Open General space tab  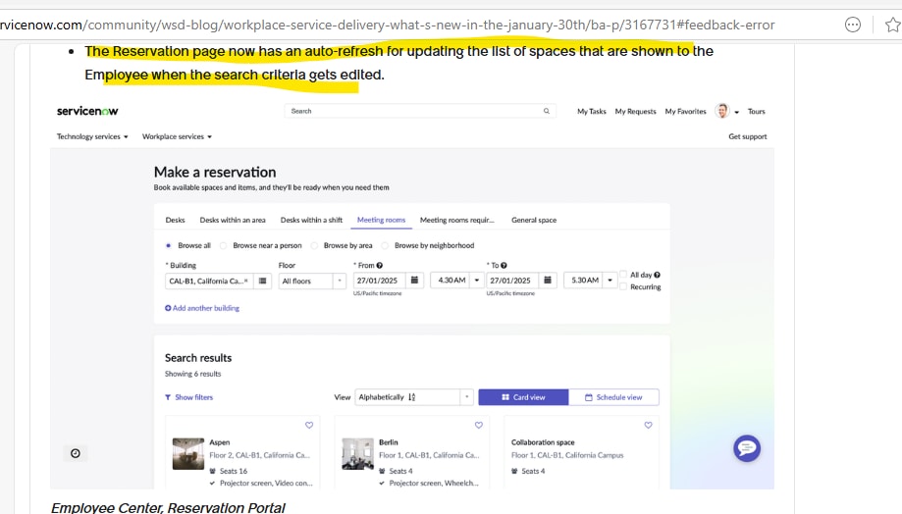(534, 220)
